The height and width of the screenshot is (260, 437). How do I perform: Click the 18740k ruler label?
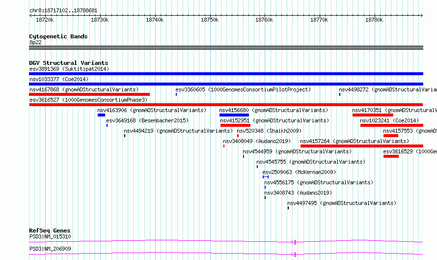tap(155, 20)
